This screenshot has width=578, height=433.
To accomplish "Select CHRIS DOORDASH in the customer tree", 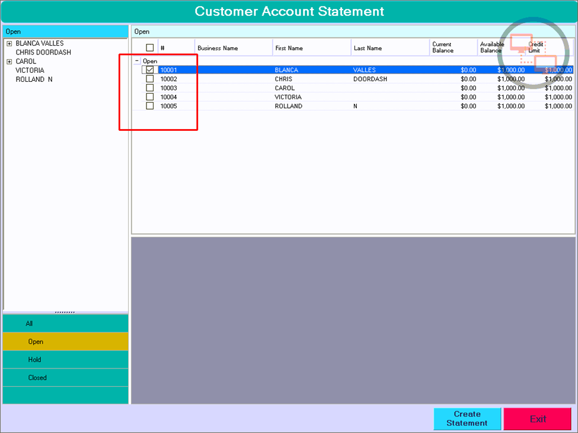I will [43, 52].
